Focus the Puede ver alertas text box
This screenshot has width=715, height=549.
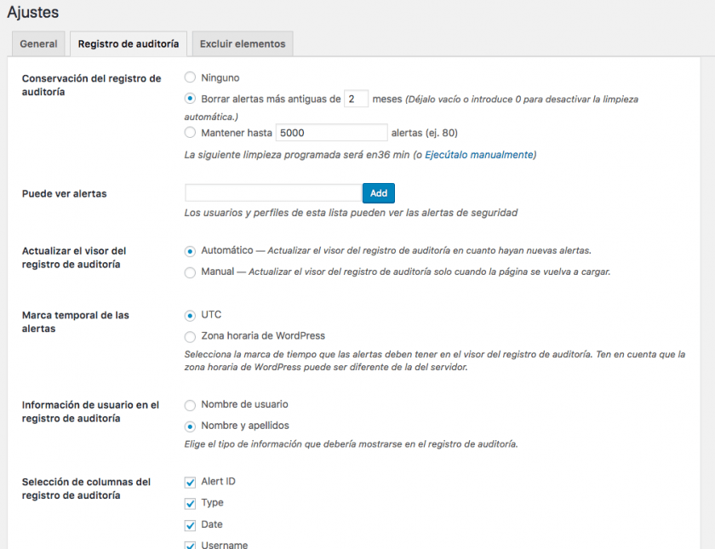click(272, 193)
